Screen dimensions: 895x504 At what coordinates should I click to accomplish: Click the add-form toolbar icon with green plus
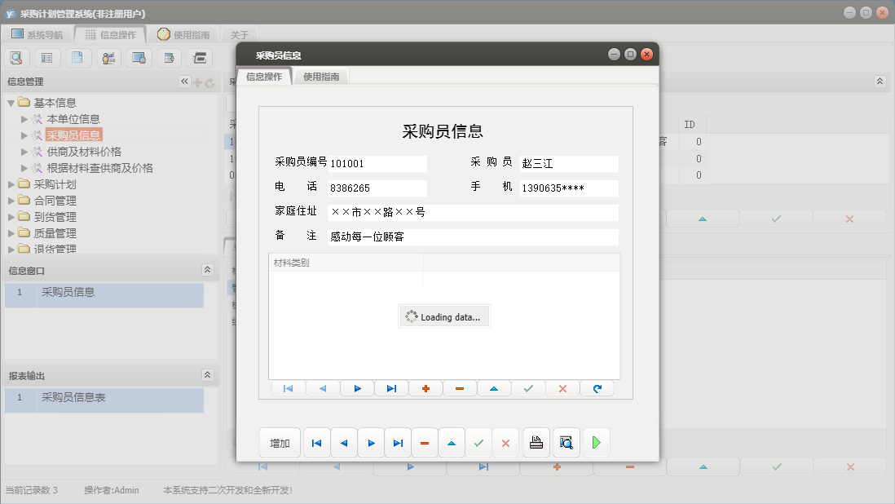169,58
